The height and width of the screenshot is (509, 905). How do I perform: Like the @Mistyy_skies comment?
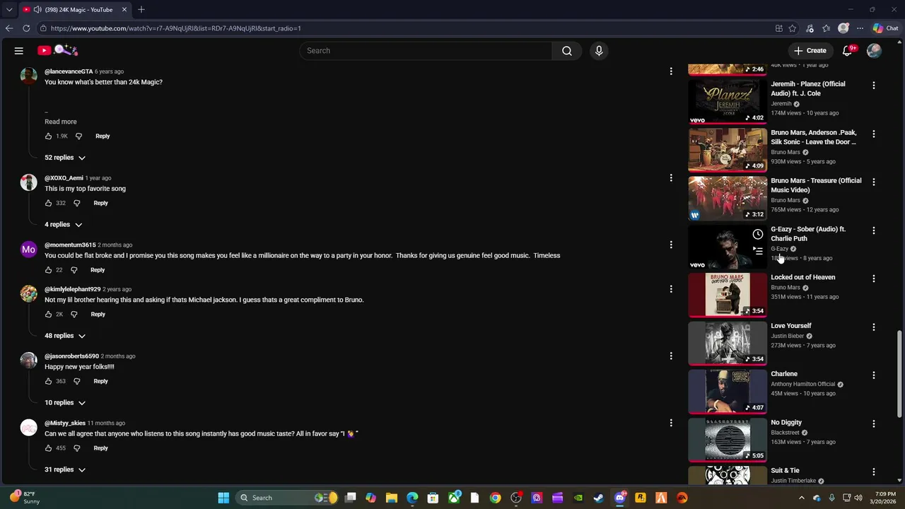[48, 448]
